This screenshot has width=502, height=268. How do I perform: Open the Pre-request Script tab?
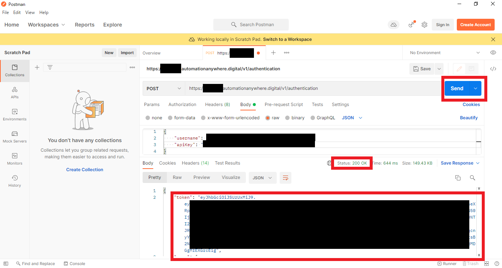click(284, 105)
